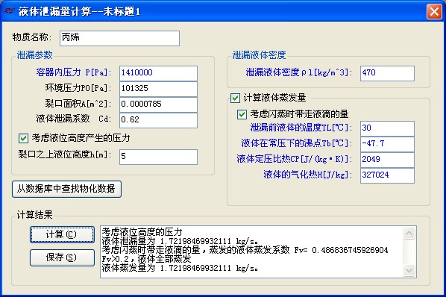Click the 液体的气化热H[J/kg] label
446x297 pixels.
point(308,175)
